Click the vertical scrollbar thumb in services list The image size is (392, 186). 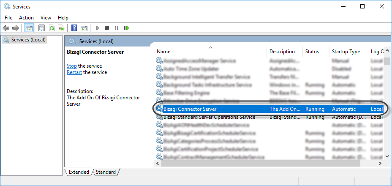click(387, 61)
